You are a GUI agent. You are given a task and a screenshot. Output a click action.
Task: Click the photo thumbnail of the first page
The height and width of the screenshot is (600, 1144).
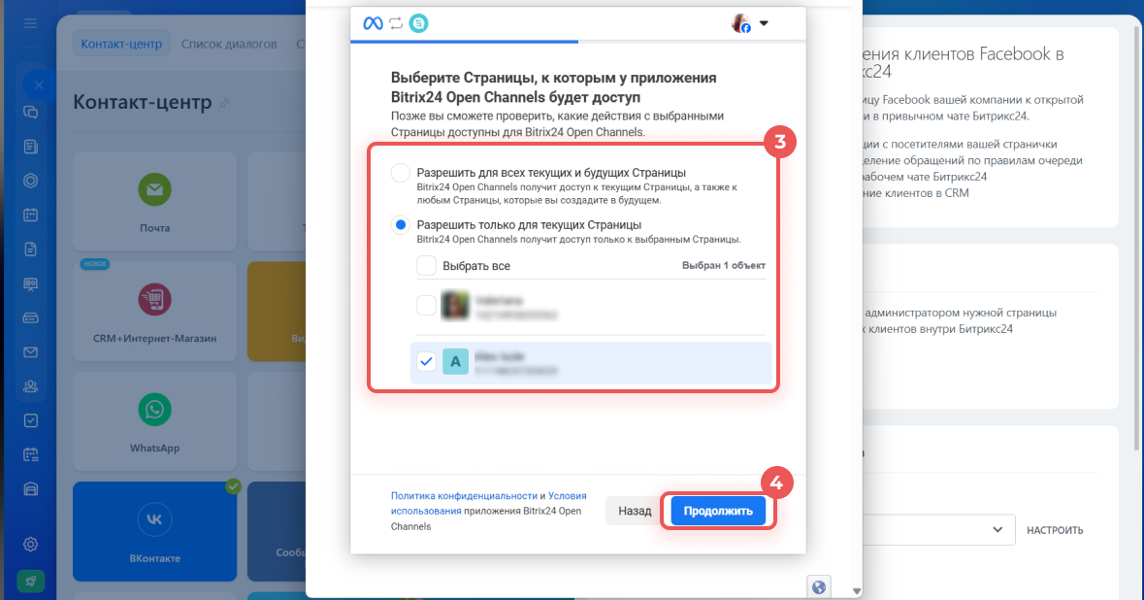click(455, 306)
